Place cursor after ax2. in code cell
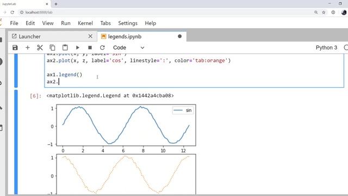The image size is (348, 196). point(59,82)
